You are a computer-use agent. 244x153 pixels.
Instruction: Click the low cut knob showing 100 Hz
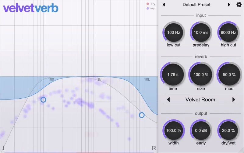click(174, 33)
